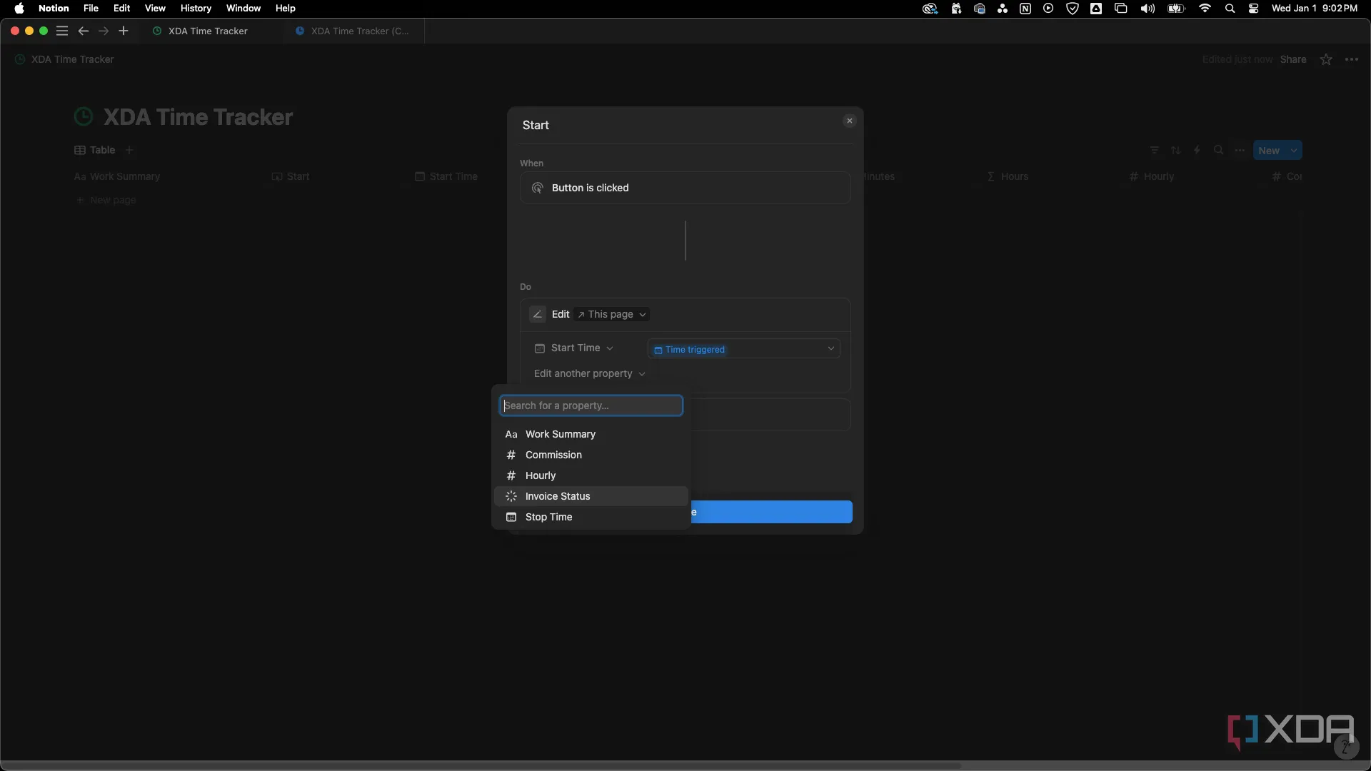
Task: Click Notion N menu bar icon
Action: pyautogui.click(x=1025, y=9)
